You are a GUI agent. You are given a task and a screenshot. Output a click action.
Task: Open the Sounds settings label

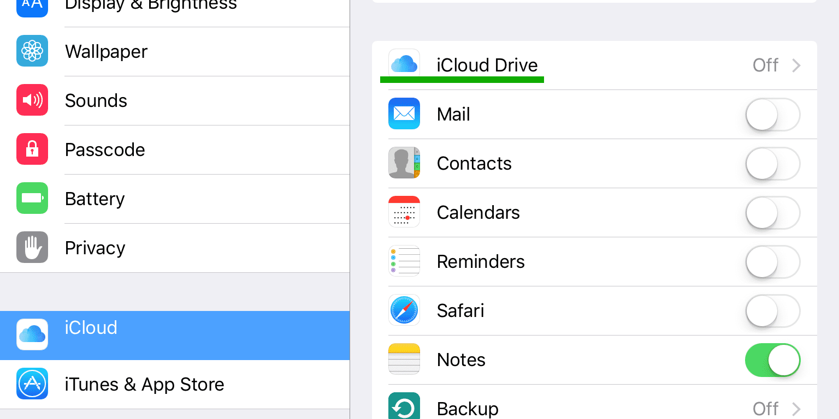click(96, 100)
